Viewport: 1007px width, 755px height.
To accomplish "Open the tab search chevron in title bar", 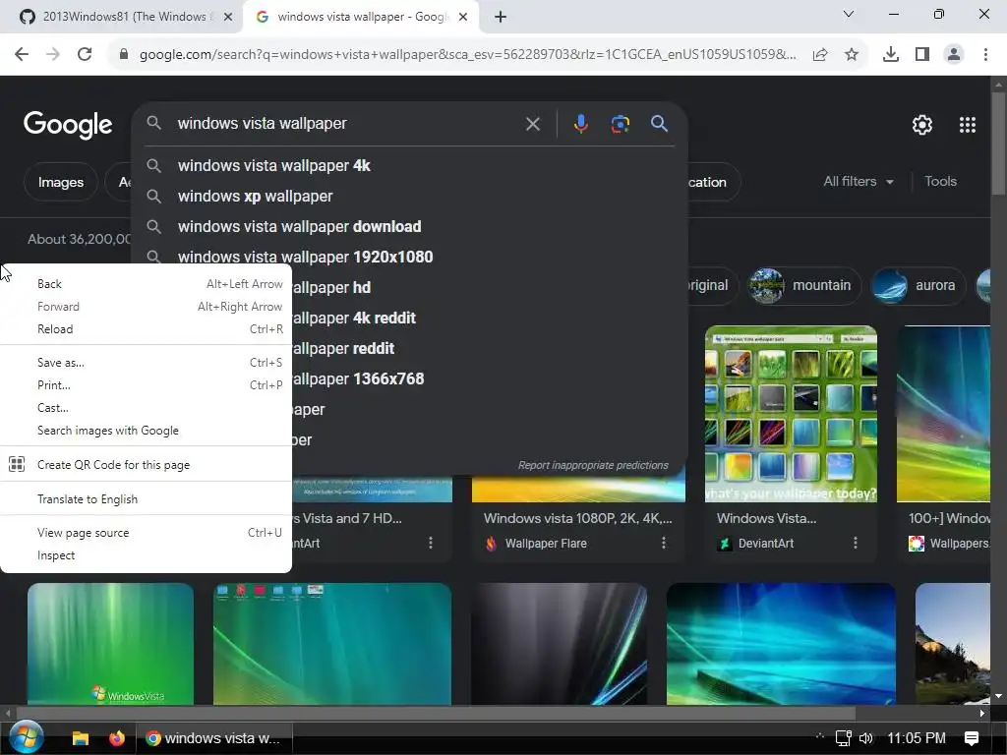I will 849,14.
